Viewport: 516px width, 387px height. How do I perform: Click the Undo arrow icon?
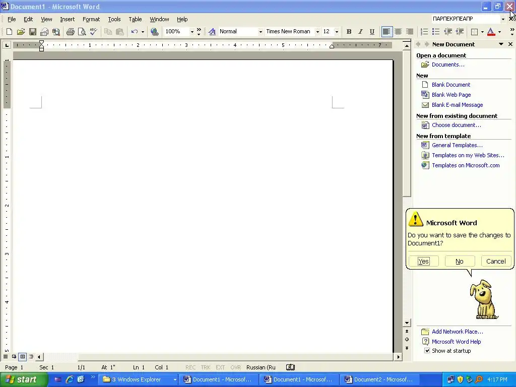point(134,32)
